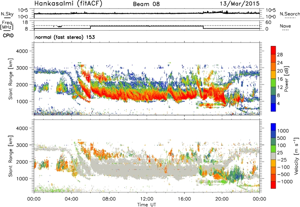Select the Power [dB] colorbar title

pyautogui.click(x=286, y=79)
